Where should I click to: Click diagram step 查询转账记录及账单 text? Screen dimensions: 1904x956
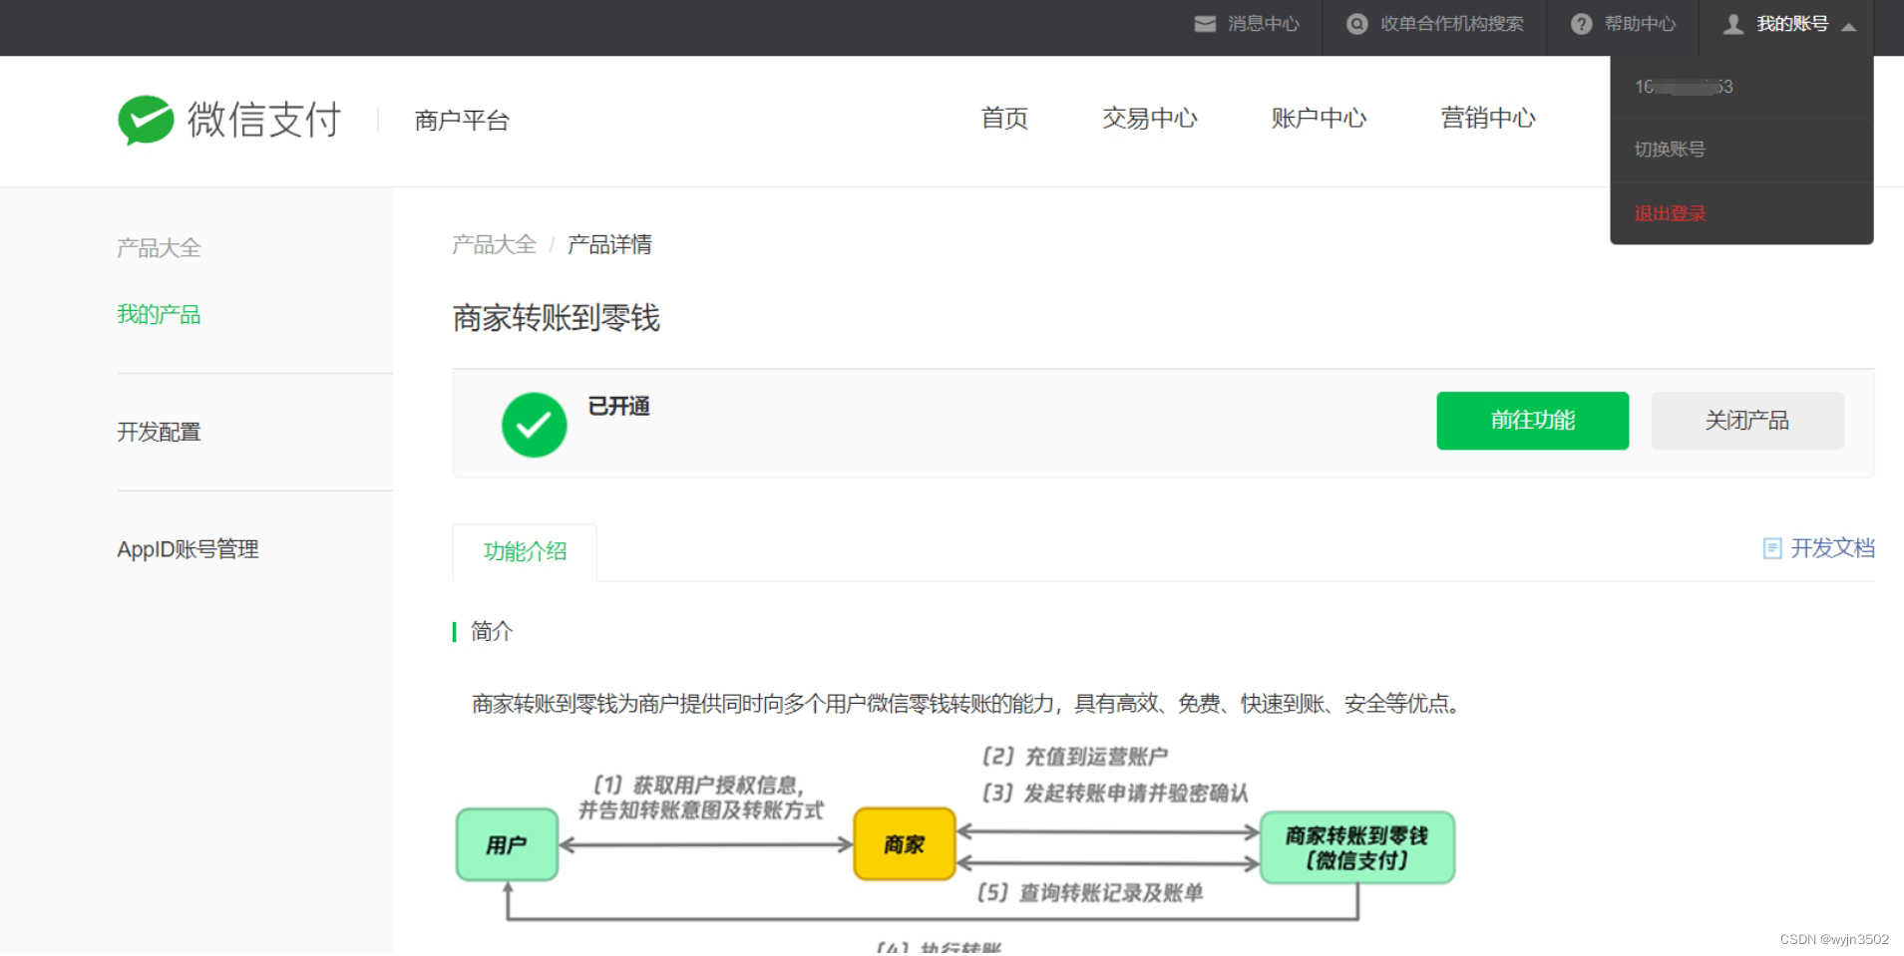click(x=1090, y=892)
